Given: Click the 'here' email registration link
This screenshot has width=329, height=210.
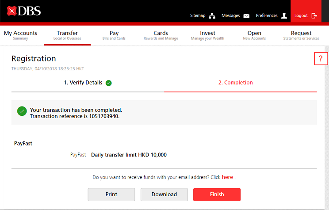Looking at the screenshot, I should 227,177.
